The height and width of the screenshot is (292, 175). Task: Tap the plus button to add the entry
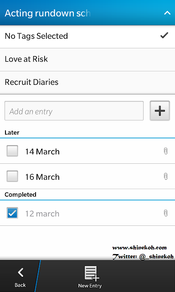(x=160, y=111)
